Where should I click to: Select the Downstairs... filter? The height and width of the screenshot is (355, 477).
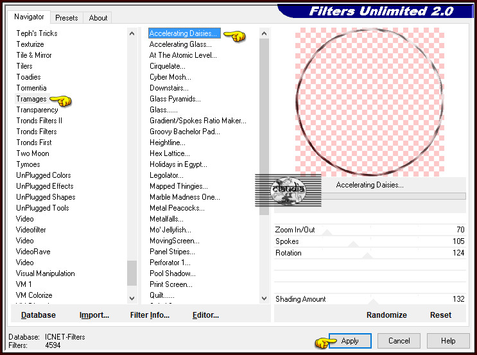click(x=169, y=88)
